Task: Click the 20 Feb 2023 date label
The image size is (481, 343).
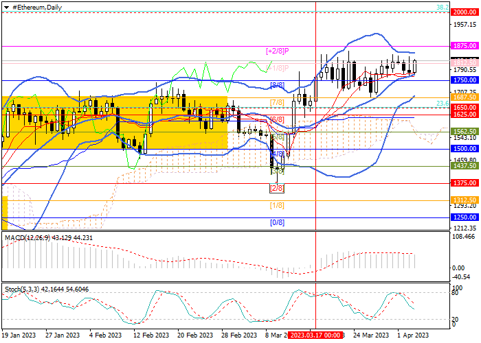Action: [195, 335]
